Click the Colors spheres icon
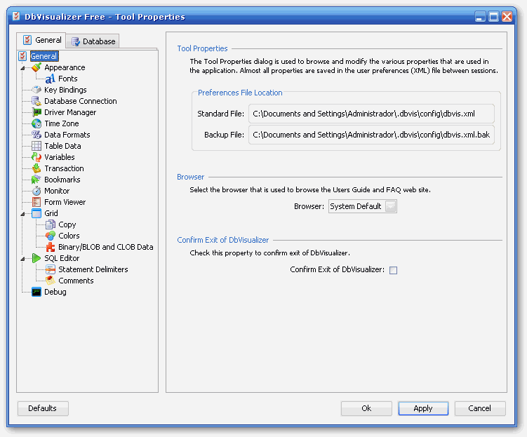The height and width of the screenshot is (437, 527). click(50, 236)
